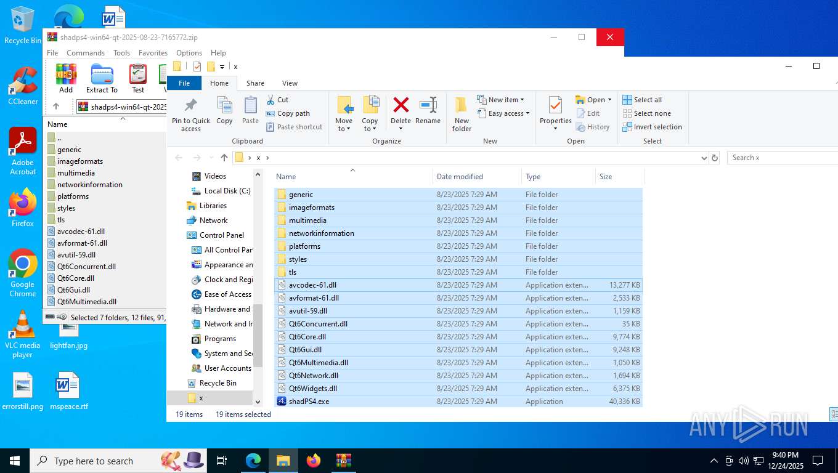Select shadPS4.exe in Explorer list
Screen dimensions: 838x473
(458, 402)
